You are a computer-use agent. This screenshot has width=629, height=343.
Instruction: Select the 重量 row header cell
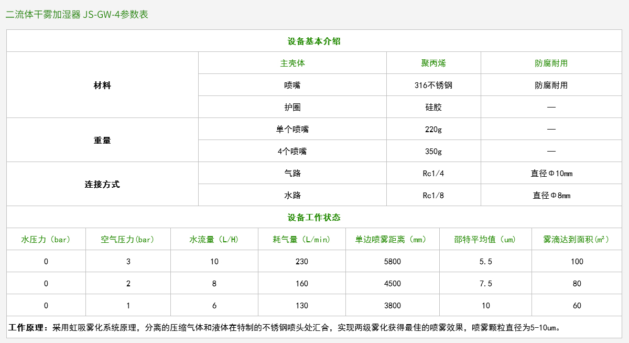(102, 140)
